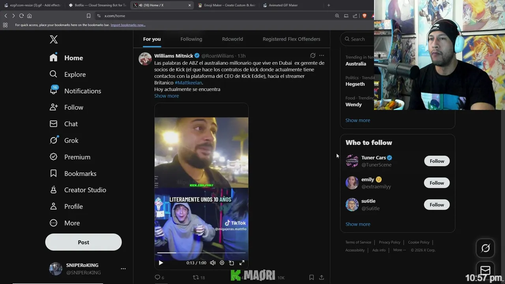505x284 pixels.
Task: Follow emily @extraemilyy
Action: tap(437, 183)
